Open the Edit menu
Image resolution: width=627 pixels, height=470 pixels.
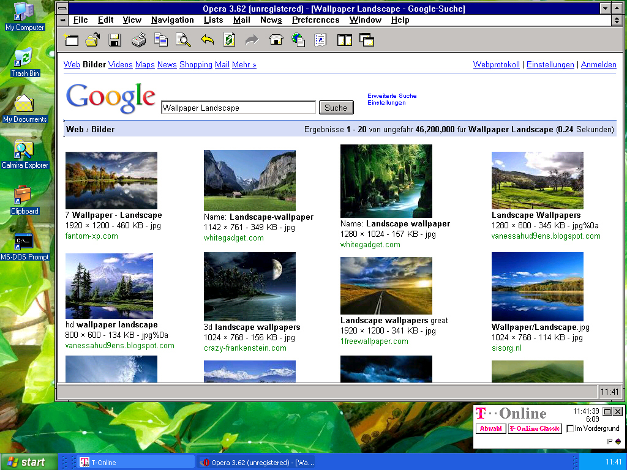pos(105,20)
